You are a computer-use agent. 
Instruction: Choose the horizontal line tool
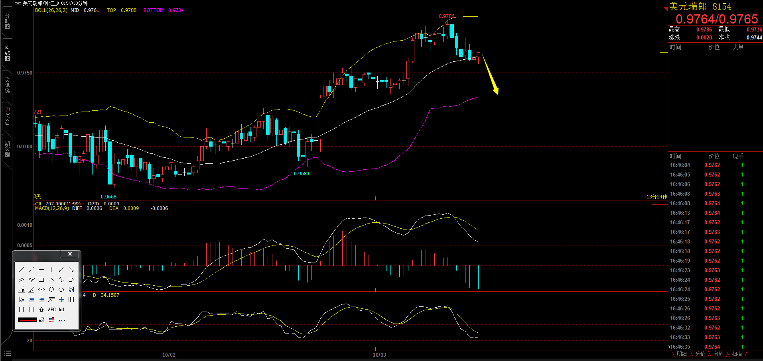tap(41, 270)
